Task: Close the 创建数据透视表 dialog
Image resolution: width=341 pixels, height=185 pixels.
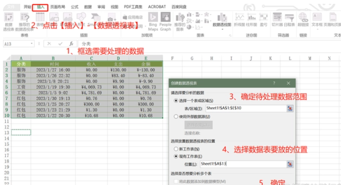Action: (x=289, y=83)
